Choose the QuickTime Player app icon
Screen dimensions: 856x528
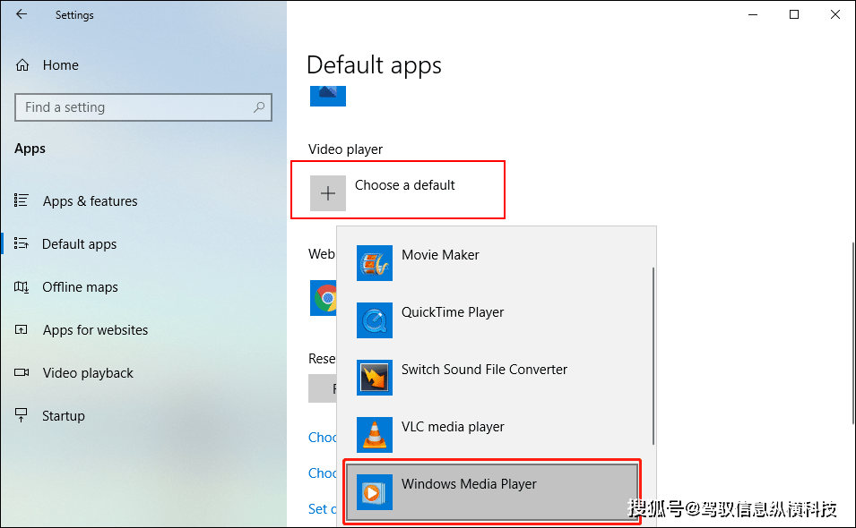(375, 320)
